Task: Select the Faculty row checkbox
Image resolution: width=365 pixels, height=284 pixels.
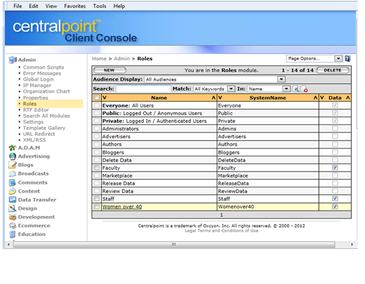Action: (x=97, y=168)
